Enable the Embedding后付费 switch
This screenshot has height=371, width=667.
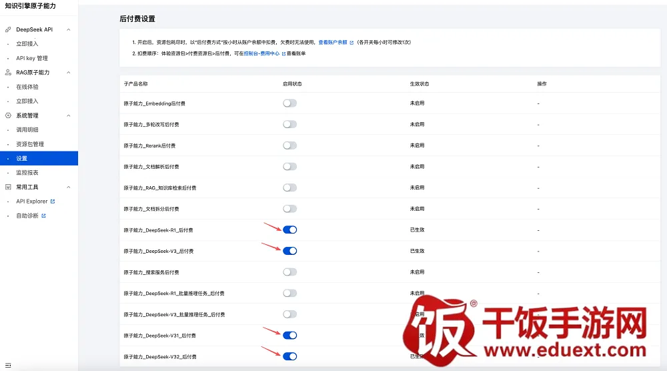coord(289,103)
